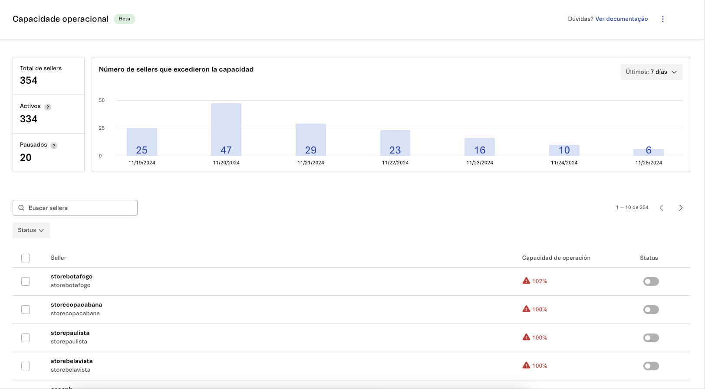705x389 pixels.
Task: Click the help icon next to Activos
Action: pyautogui.click(x=48, y=107)
